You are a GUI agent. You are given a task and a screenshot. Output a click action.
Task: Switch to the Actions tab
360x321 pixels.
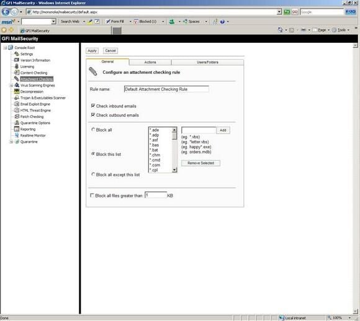click(150, 62)
